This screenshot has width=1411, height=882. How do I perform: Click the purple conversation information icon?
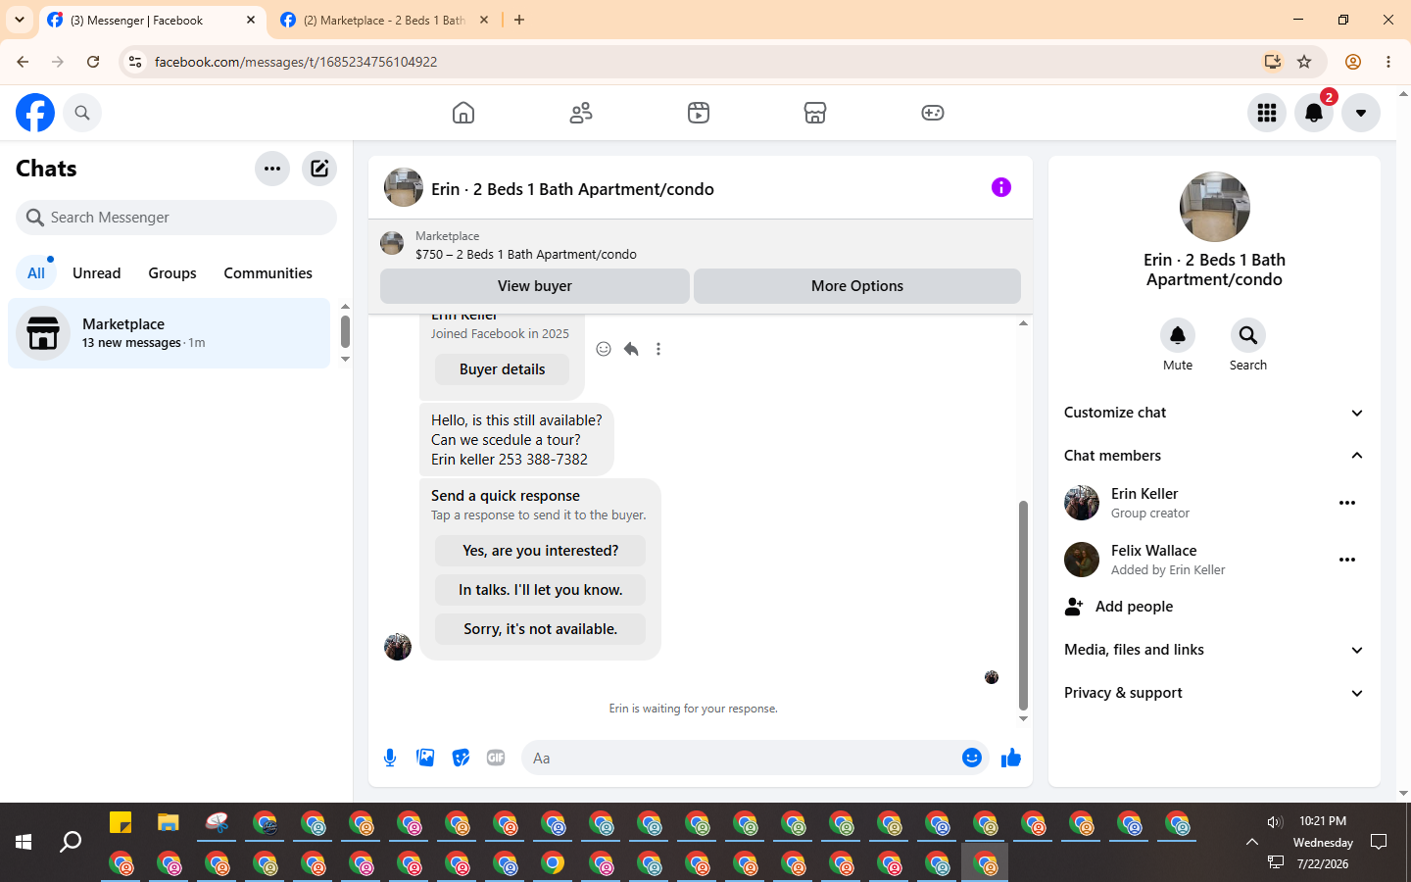click(1001, 187)
